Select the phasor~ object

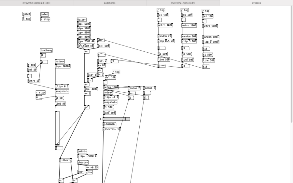coord(83,163)
